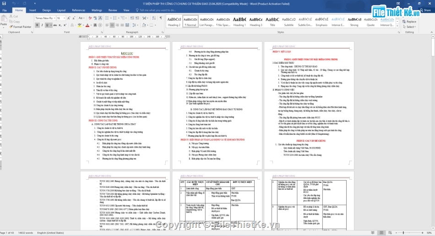Increase font size with Grow Font
Image resolution: width=435 pixels, height=236 pixels.
click(x=69, y=18)
